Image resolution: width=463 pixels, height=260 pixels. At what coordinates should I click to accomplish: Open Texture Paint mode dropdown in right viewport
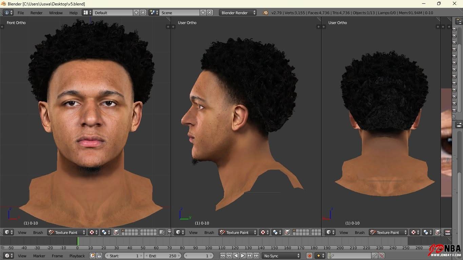[x=388, y=232]
